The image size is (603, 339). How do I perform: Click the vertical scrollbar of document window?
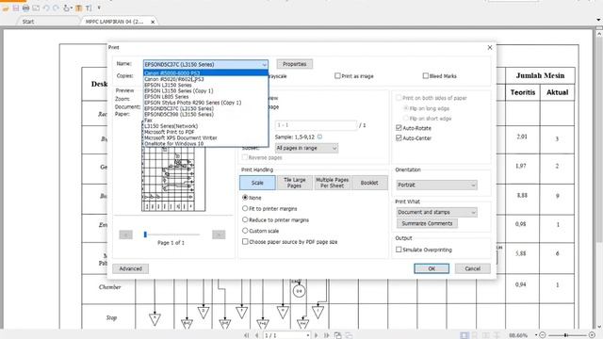coord(599,179)
